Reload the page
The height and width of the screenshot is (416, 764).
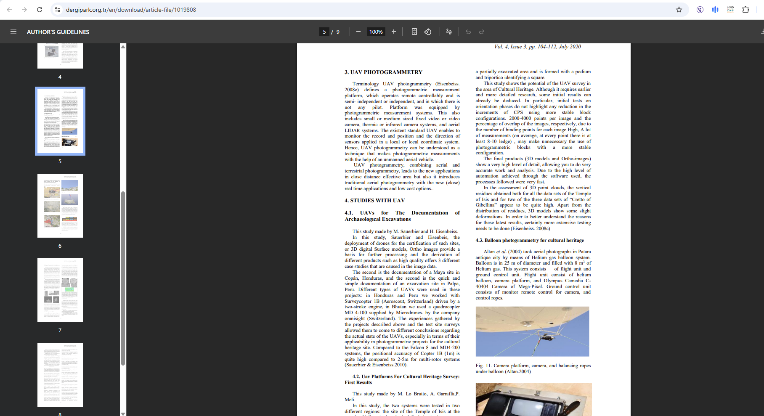[40, 10]
